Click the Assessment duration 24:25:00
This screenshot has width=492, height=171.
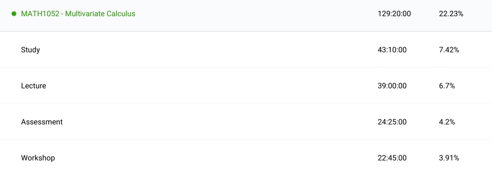pos(392,121)
